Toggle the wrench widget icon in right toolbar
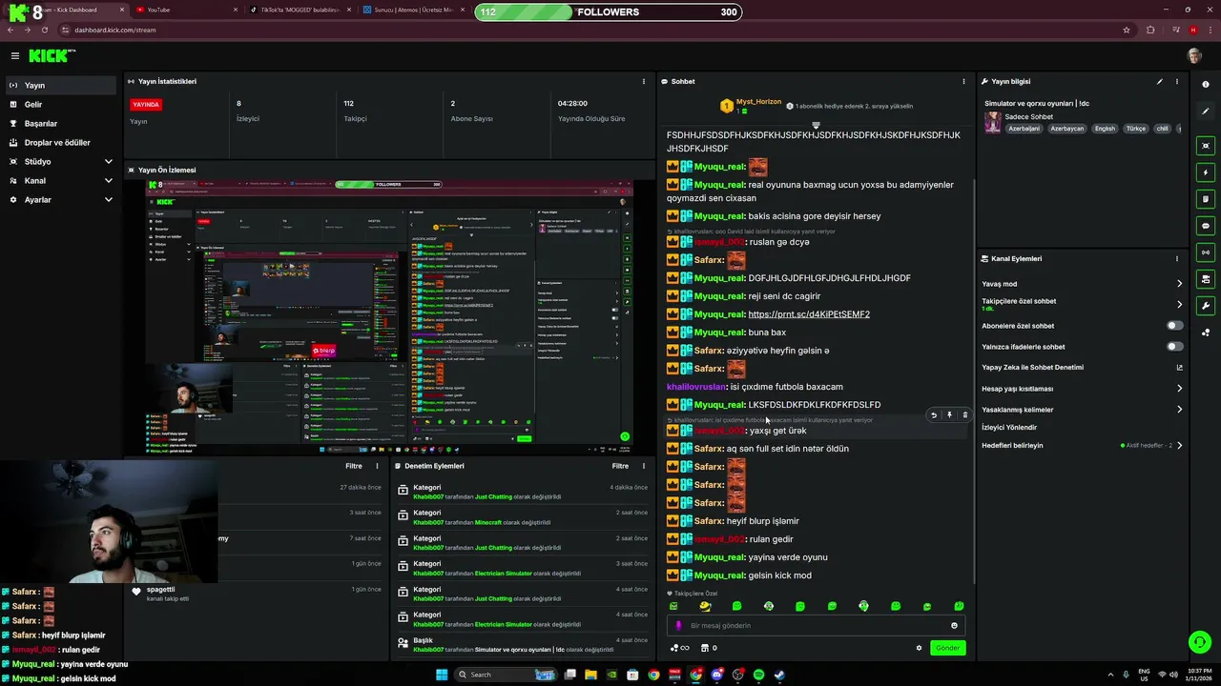This screenshot has width=1221, height=686. click(x=1206, y=306)
